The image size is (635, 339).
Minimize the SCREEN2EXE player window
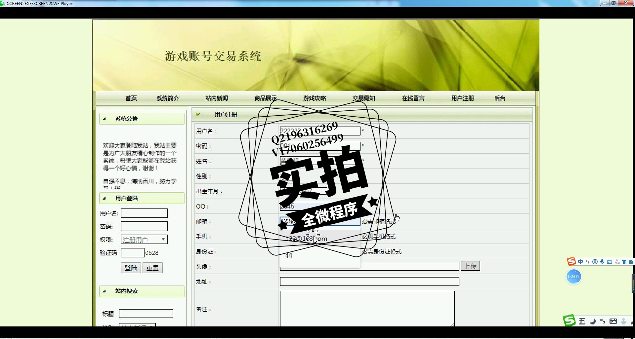(605, 3)
